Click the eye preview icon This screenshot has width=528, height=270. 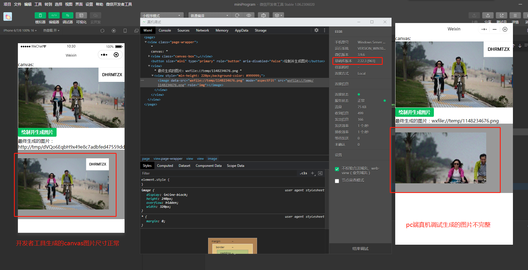249,15
